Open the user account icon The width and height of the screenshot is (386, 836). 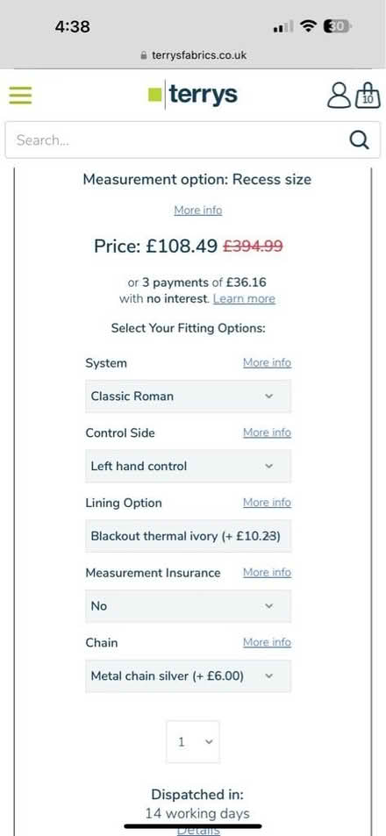tap(339, 96)
